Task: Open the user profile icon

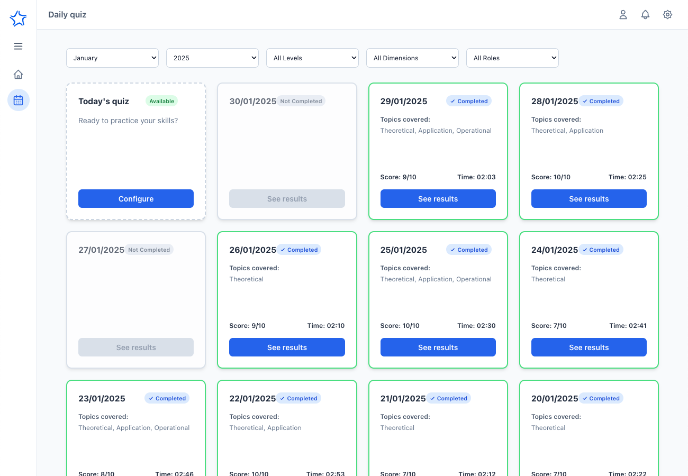Action: click(623, 15)
